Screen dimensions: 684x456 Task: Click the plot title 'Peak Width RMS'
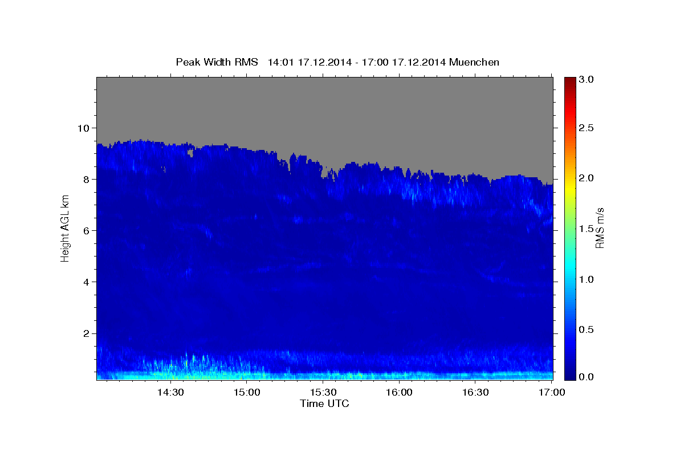click(x=217, y=62)
